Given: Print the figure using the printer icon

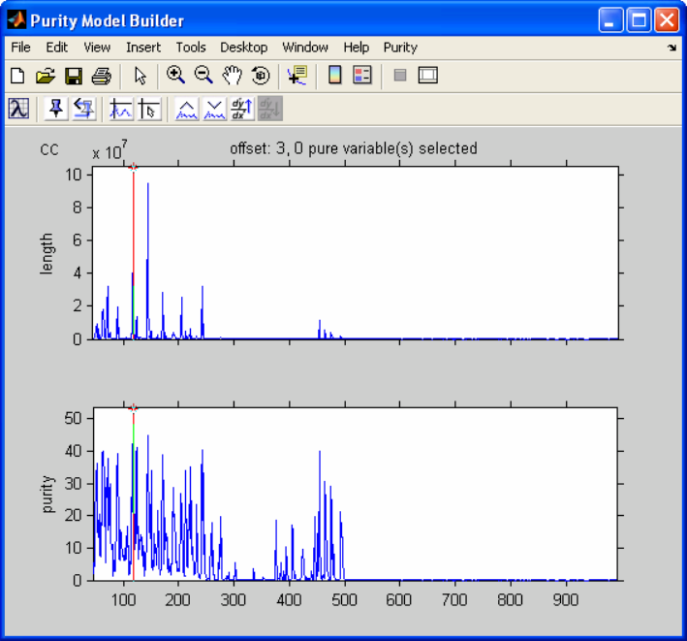Looking at the screenshot, I should coord(100,76).
